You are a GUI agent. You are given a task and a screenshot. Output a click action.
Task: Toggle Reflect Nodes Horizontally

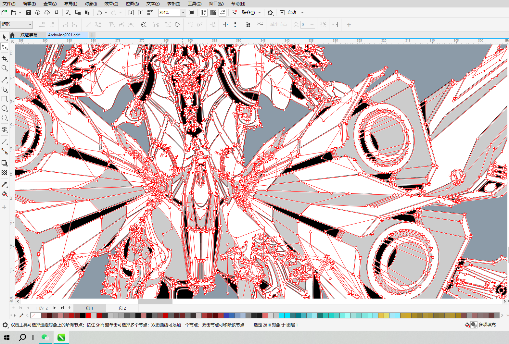225,25
